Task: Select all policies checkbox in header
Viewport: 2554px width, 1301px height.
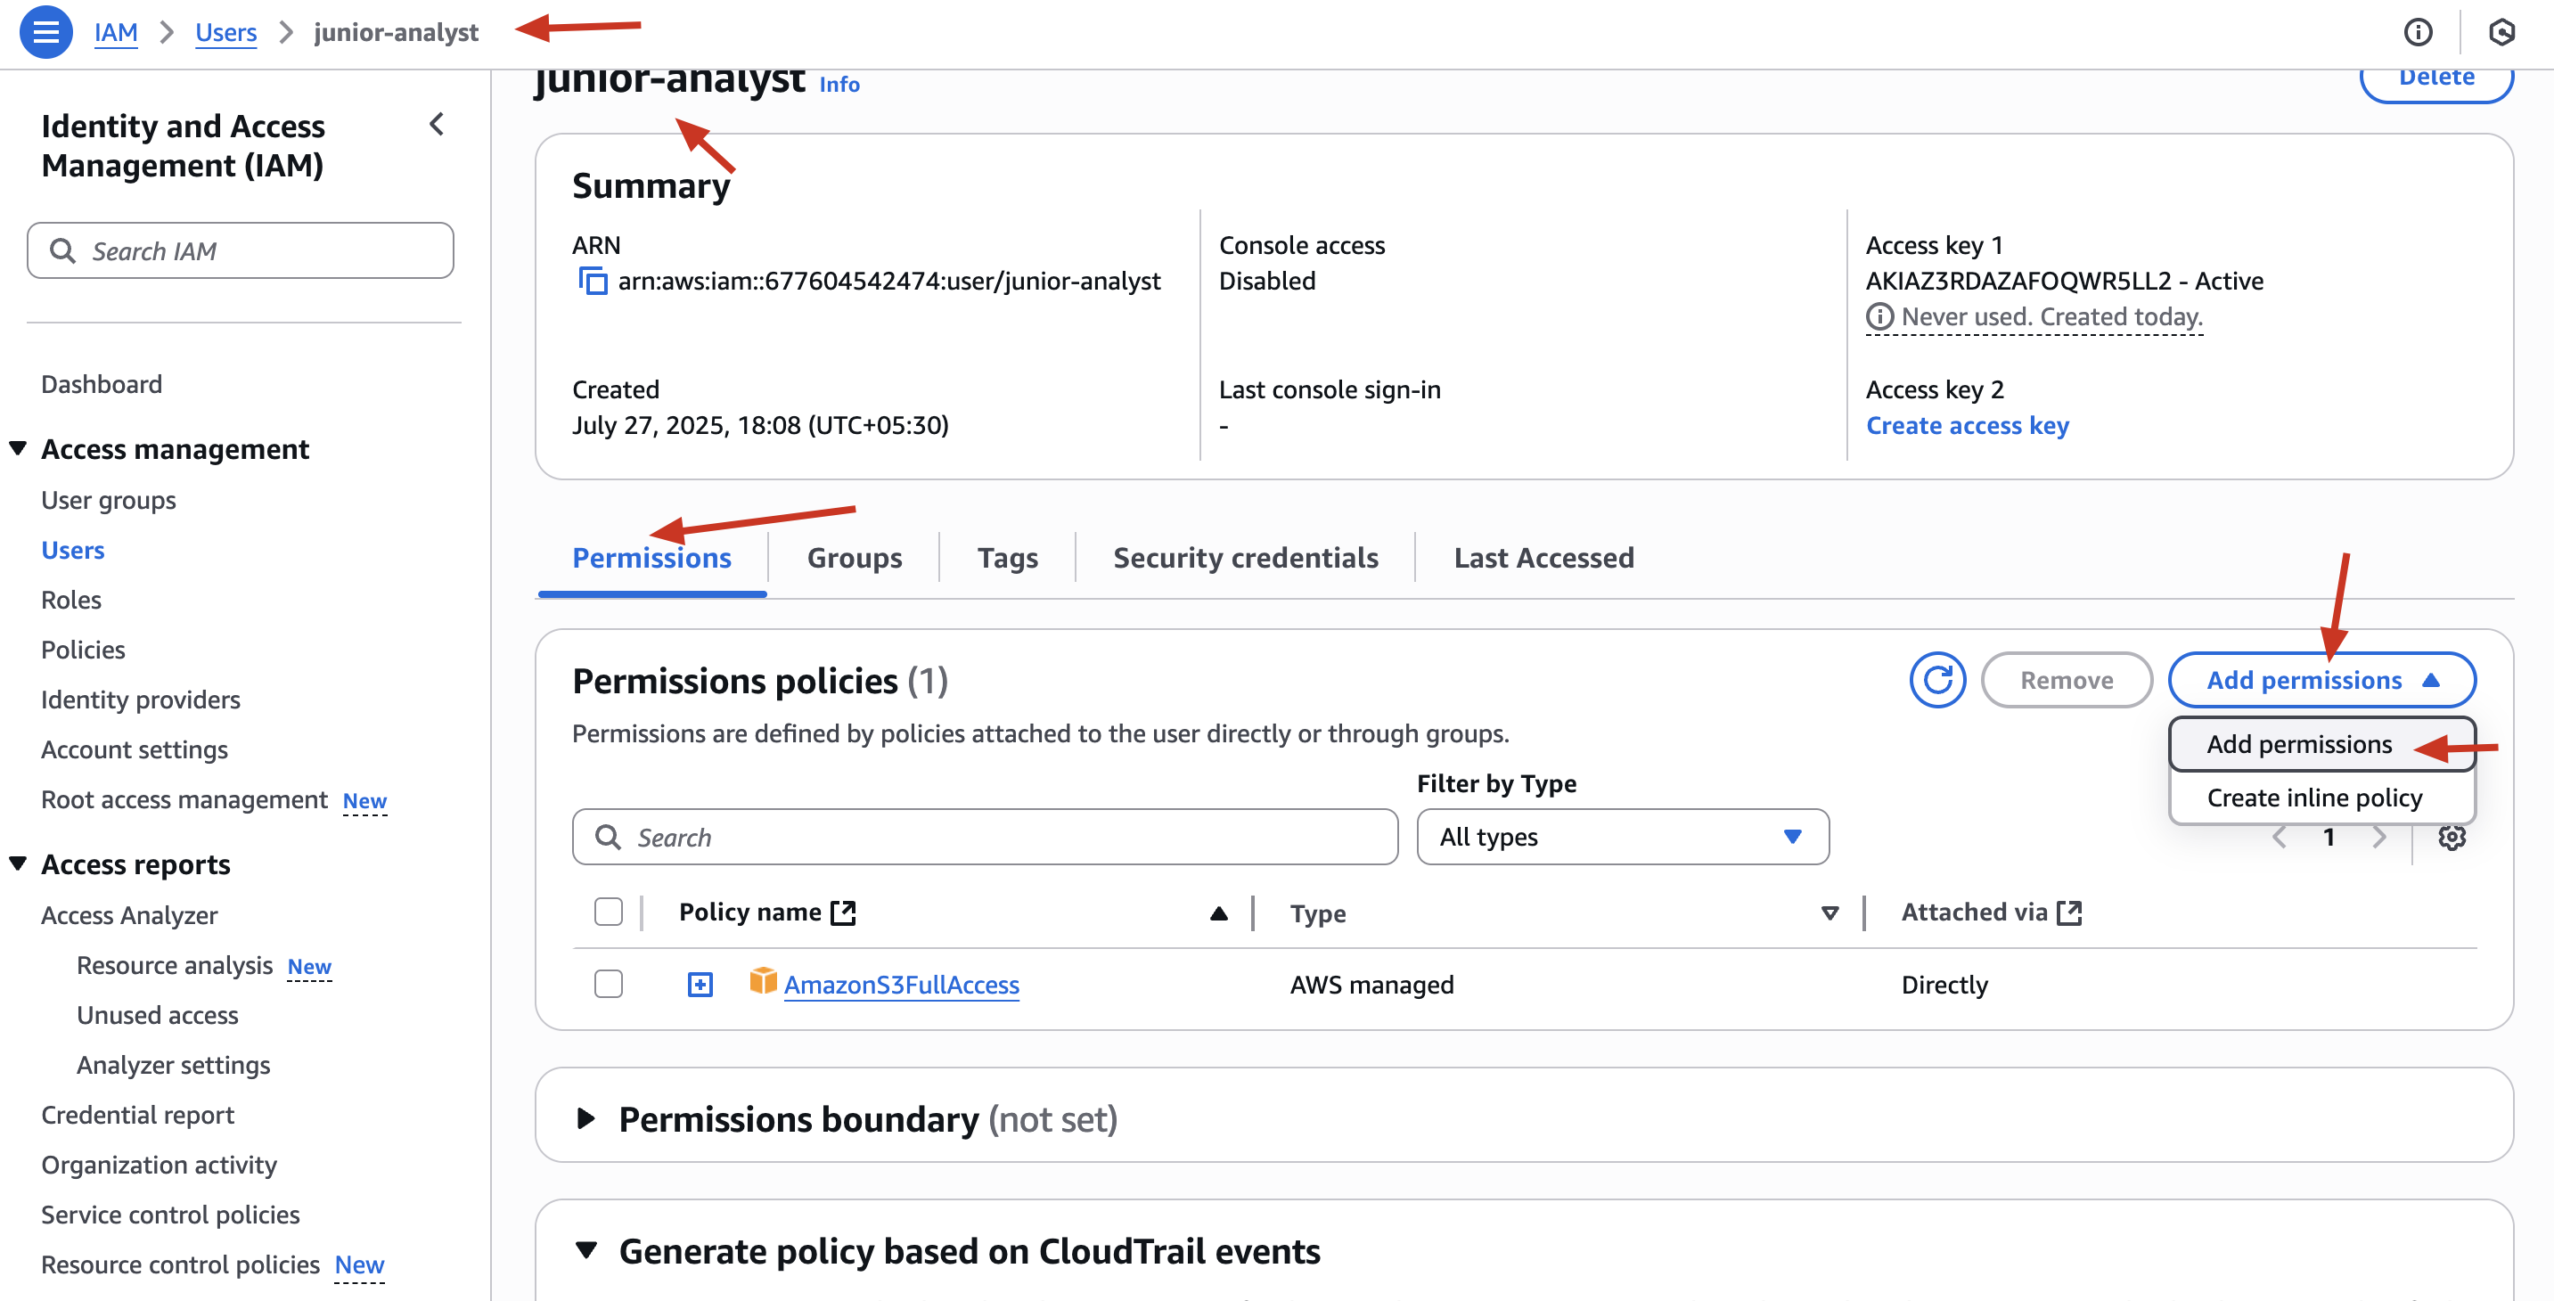Action: tap(608, 912)
